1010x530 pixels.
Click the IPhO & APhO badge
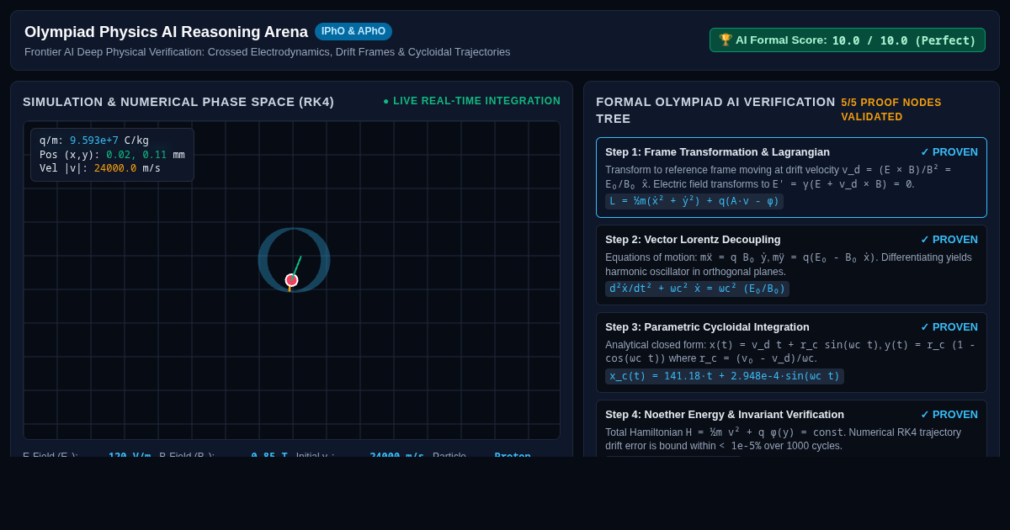353,31
